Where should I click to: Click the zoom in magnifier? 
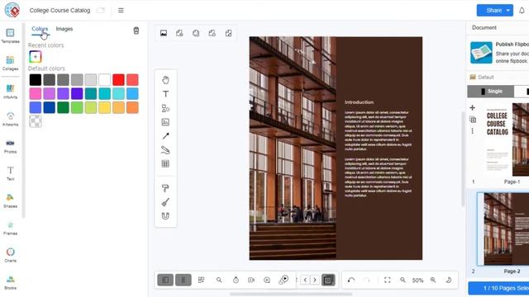tap(433, 280)
